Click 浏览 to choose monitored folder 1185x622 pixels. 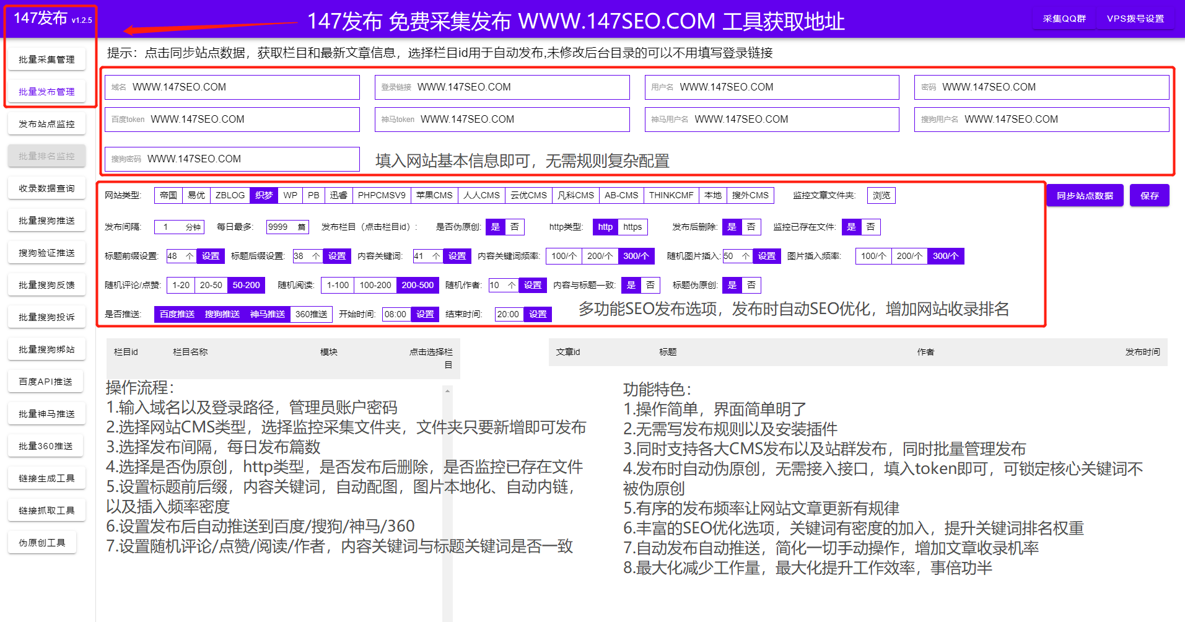coord(880,195)
